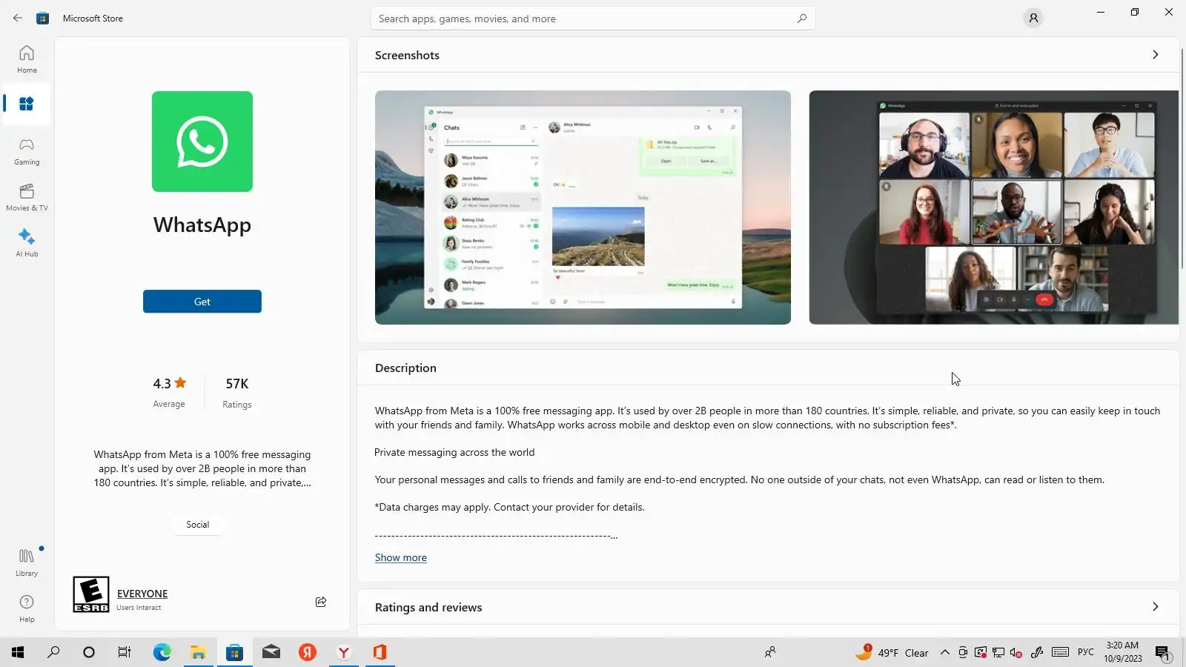Click the EVERYONE rating link
Screen dimensions: 1186x667
[142, 594]
